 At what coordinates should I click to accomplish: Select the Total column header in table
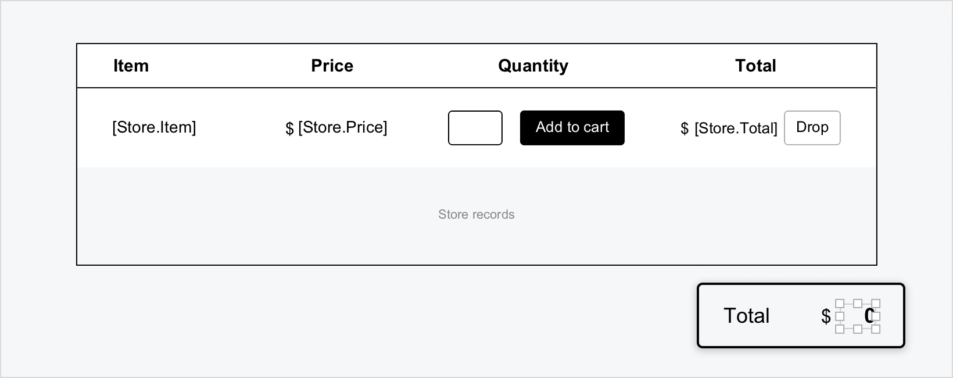(x=755, y=66)
